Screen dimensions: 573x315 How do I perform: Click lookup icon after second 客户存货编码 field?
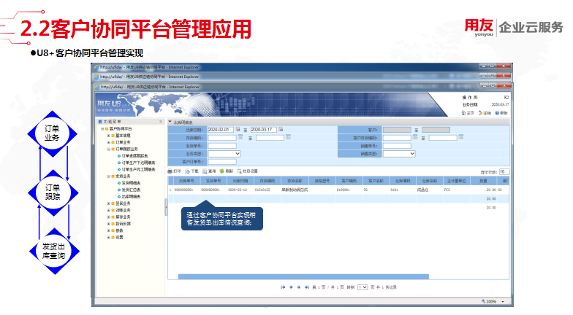461,137
